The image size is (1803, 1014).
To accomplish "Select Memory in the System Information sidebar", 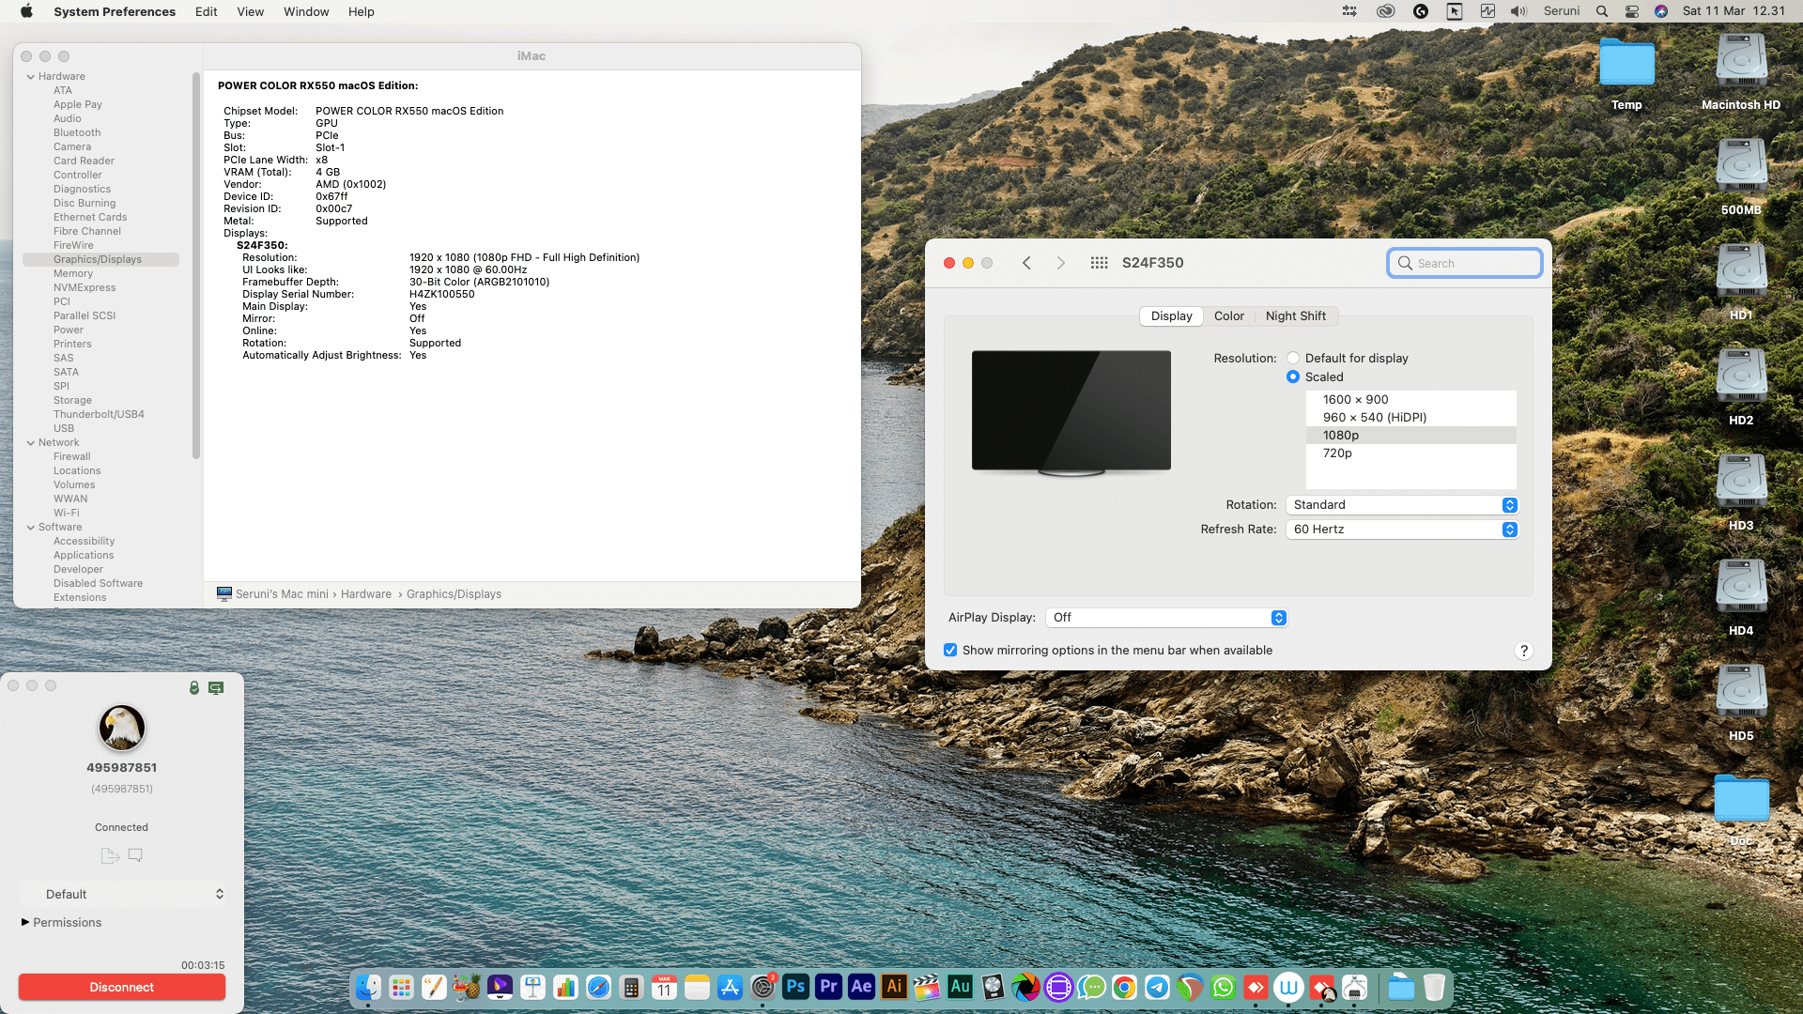I will pos(73,274).
